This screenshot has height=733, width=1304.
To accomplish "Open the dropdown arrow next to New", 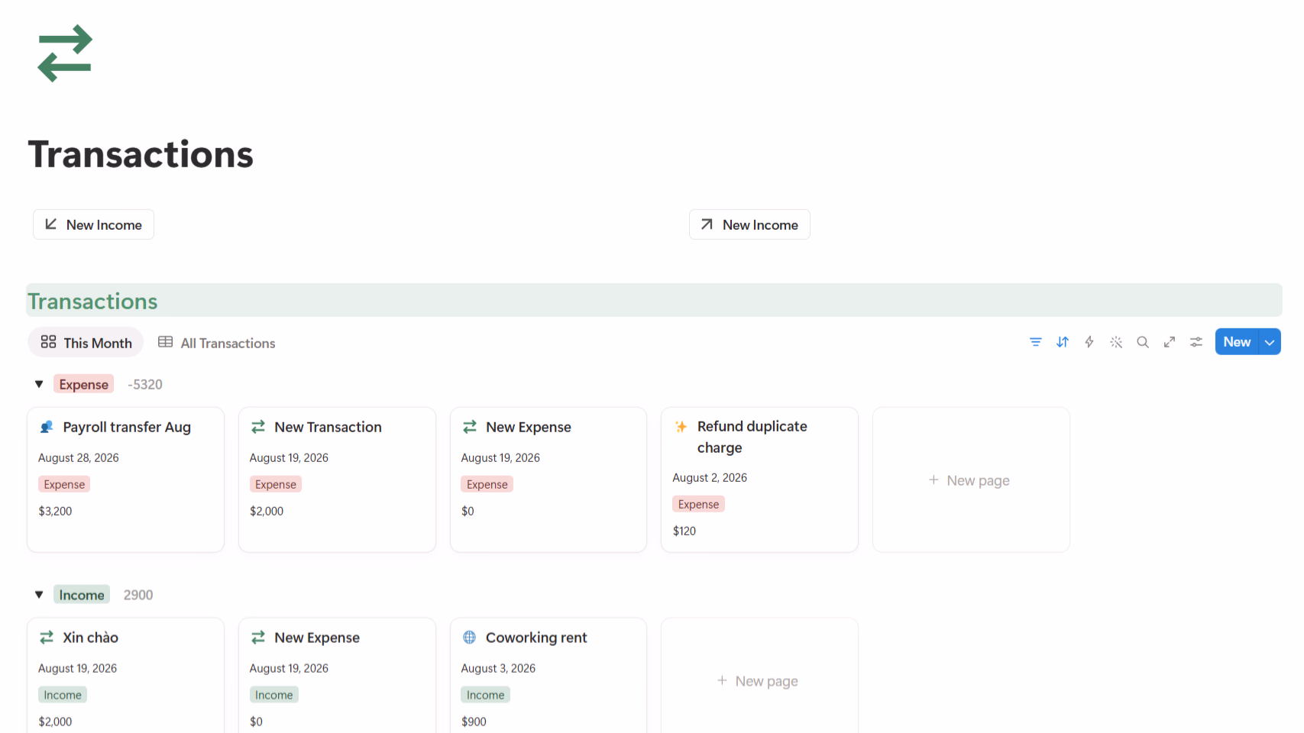I will click(1270, 342).
